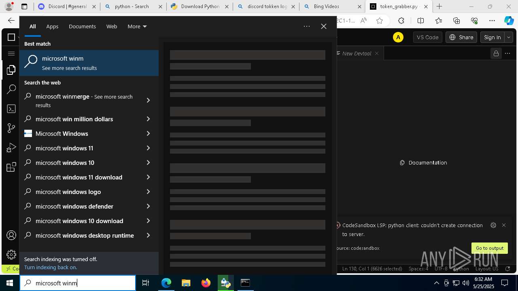Add this page to favorites star
The image size is (518, 291).
[x=380, y=21]
